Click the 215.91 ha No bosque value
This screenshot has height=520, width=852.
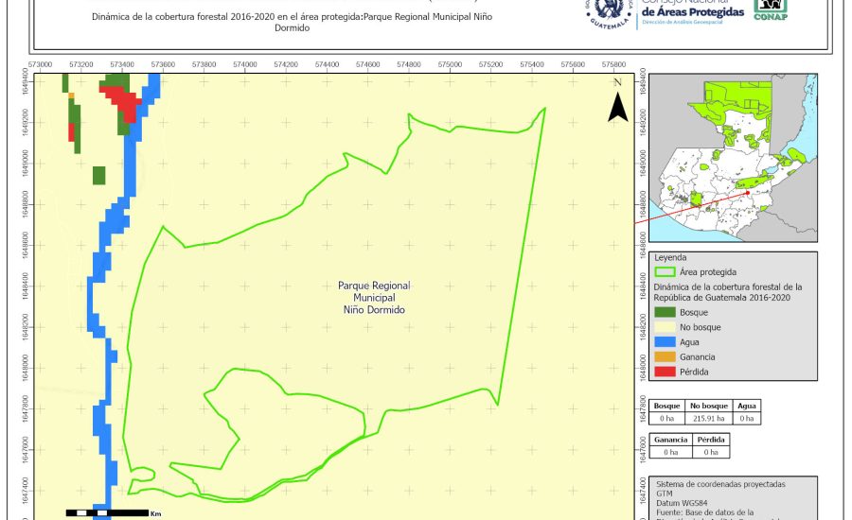[x=708, y=418]
